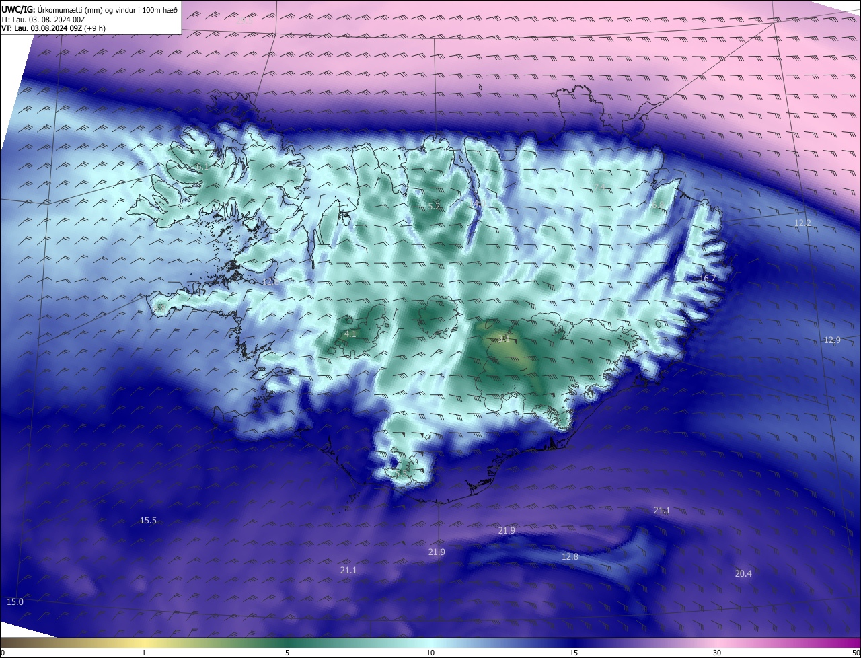The image size is (861, 658).
Task: Click the colorbar tick label 1
Action: pos(144,653)
